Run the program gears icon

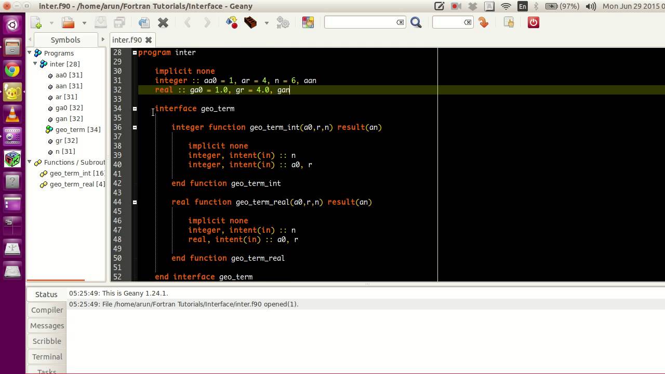(x=283, y=22)
